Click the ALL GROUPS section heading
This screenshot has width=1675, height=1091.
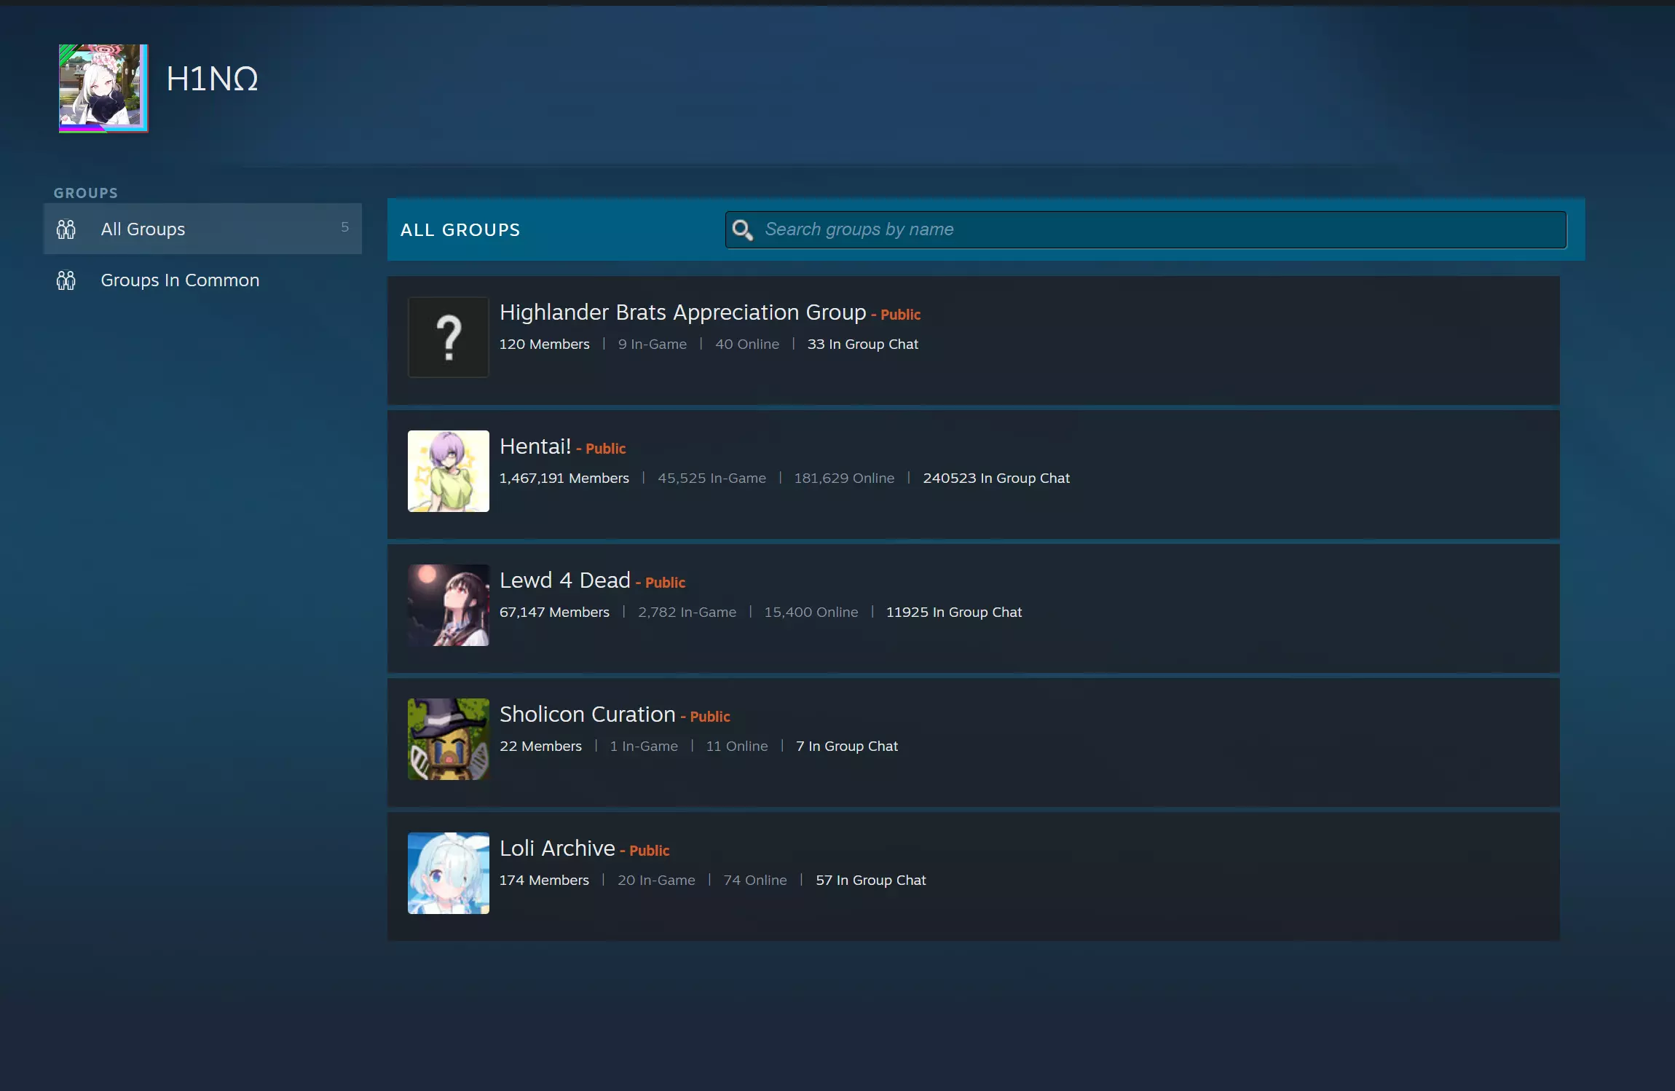460,230
